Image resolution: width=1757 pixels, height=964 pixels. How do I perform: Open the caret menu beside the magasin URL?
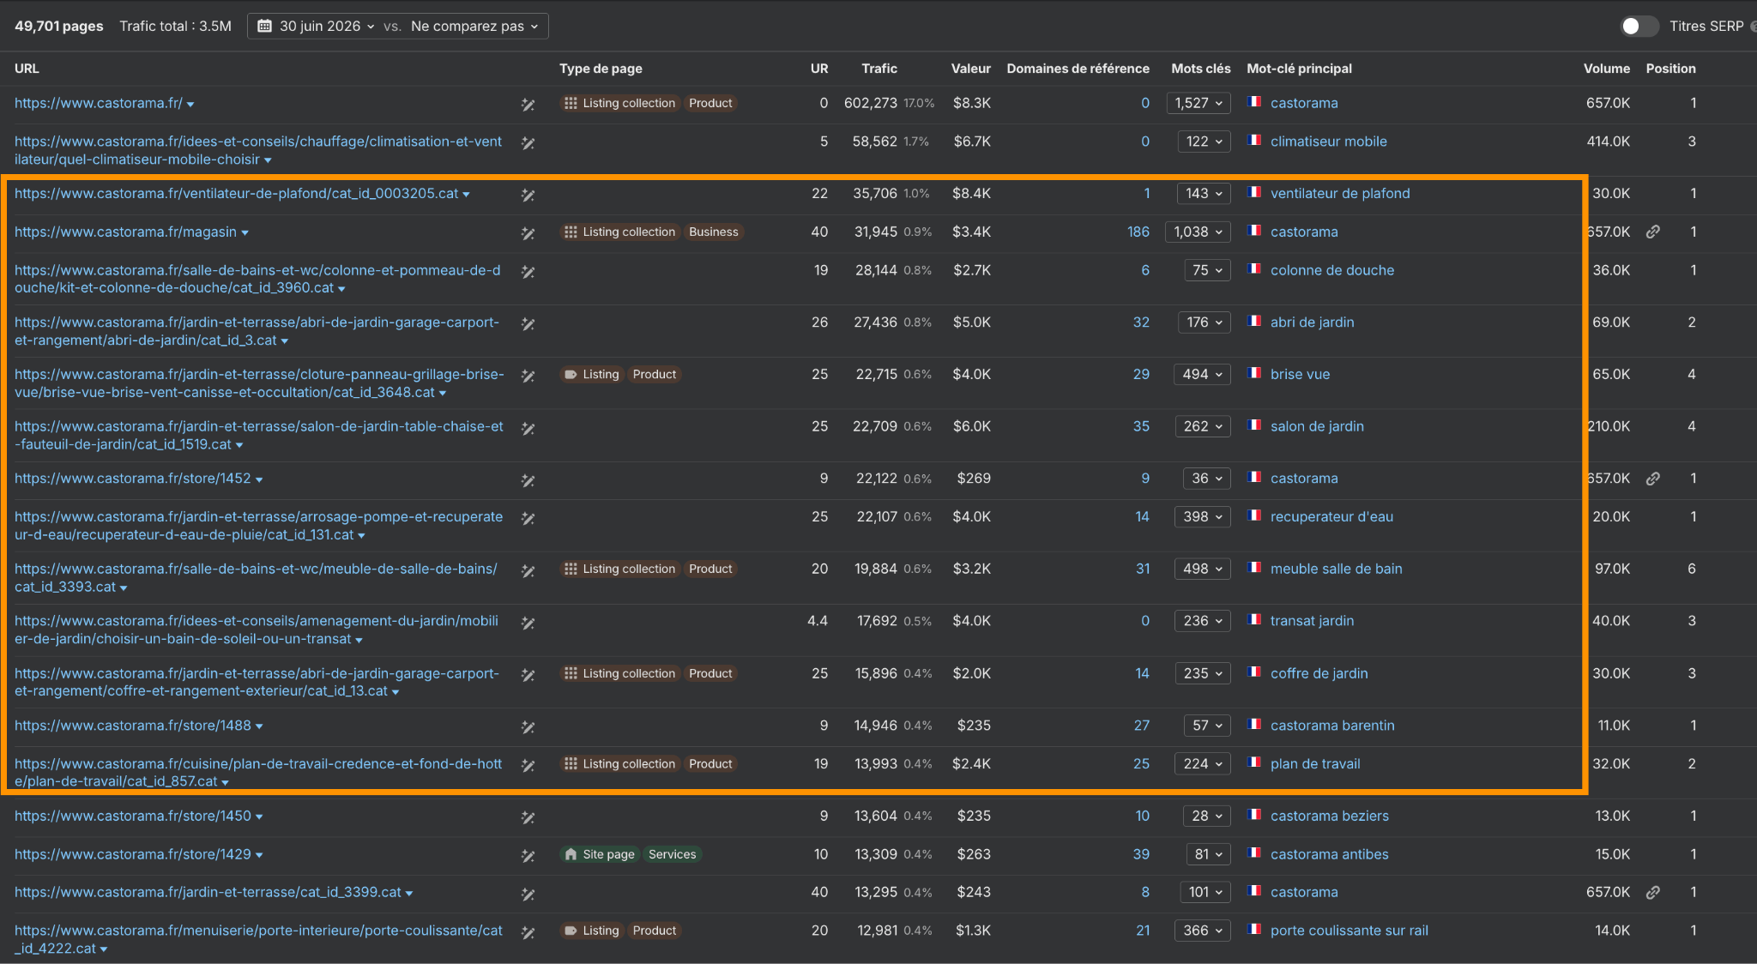245,233
